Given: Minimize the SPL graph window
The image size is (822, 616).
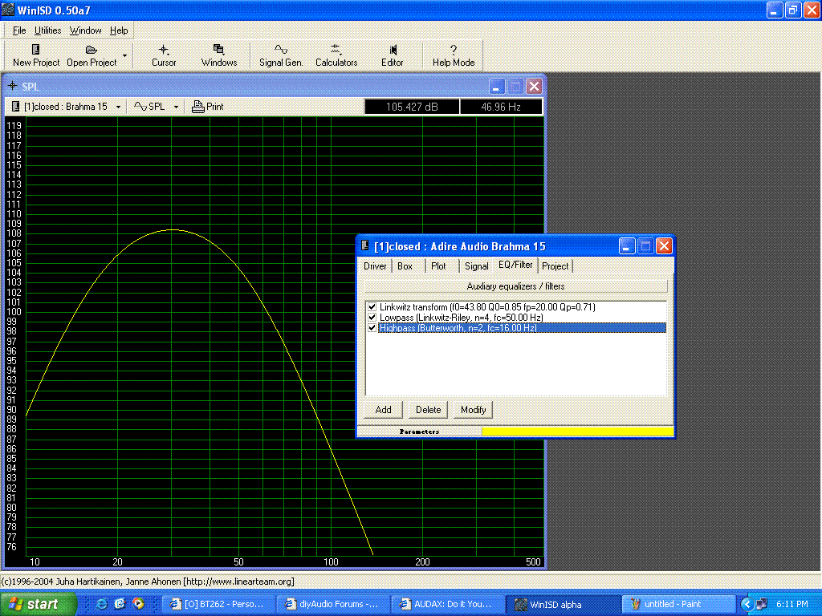Looking at the screenshot, I should (x=496, y=86).
